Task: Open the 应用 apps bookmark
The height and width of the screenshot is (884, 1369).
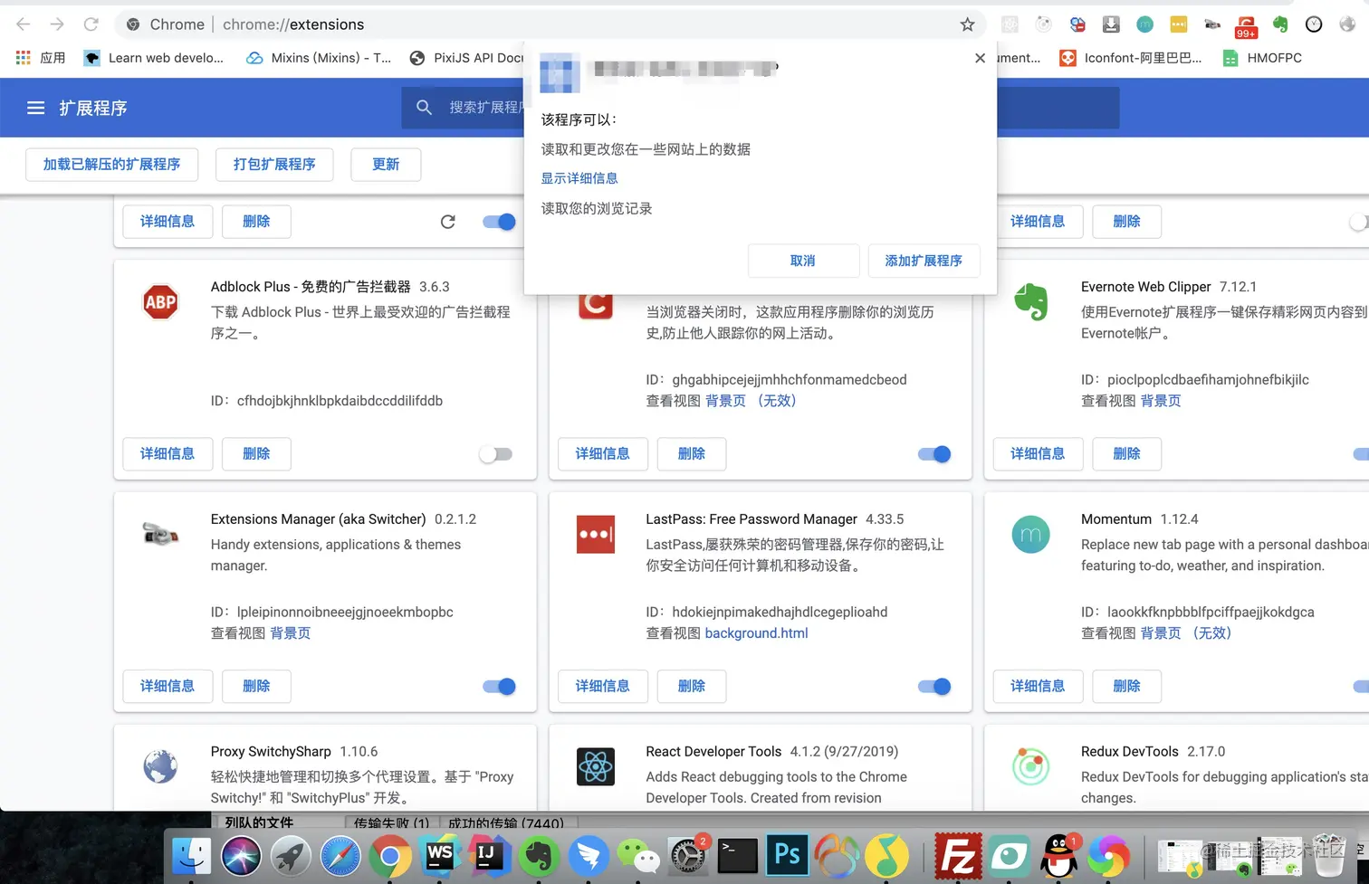Action: tap(41, 58)
